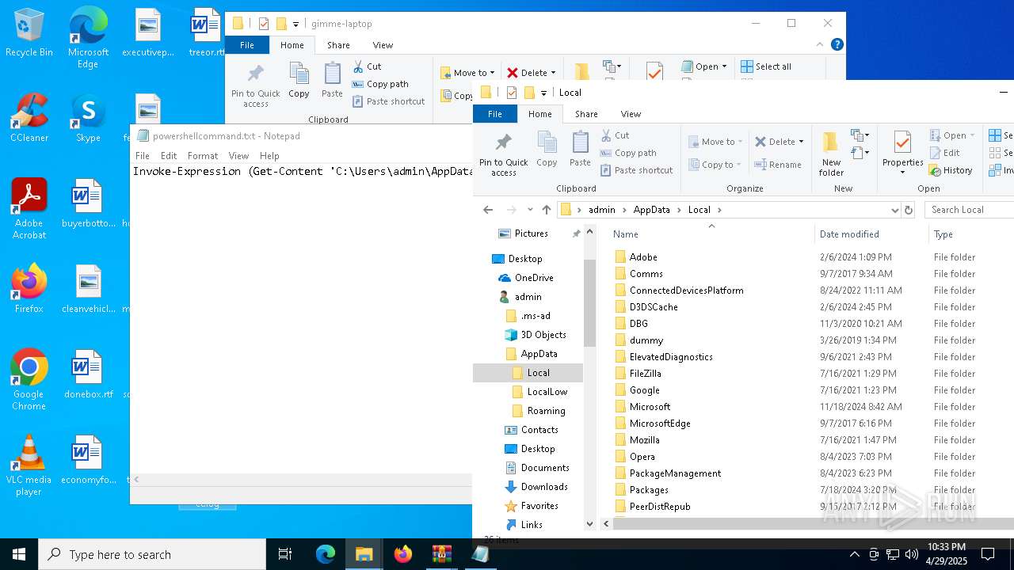Select Skype desktop shortcut

(88, 119)
